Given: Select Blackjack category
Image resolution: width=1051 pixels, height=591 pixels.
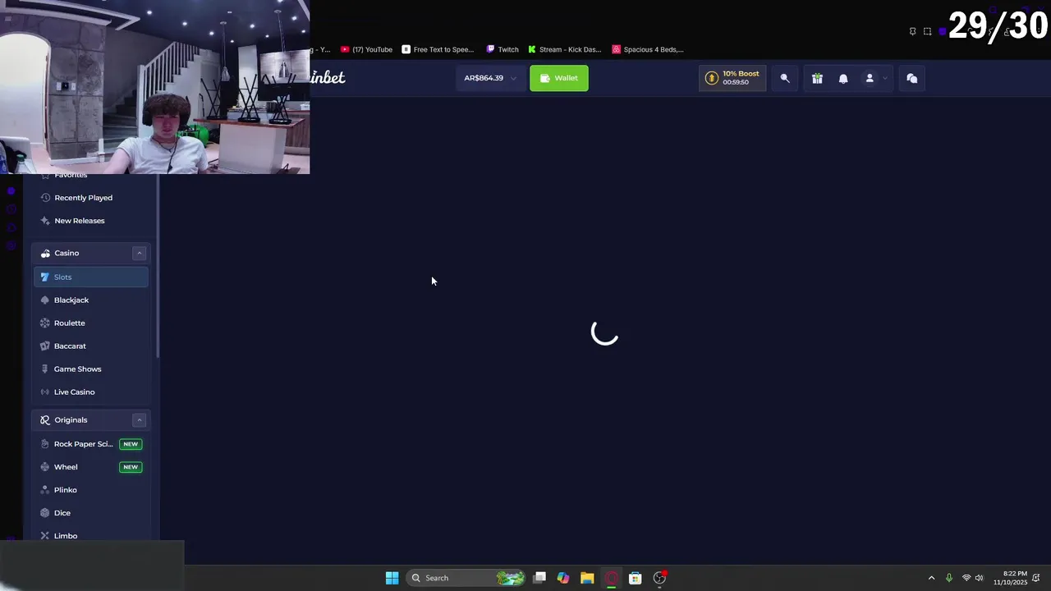Looking at the screenshot, I should coord(90,300).
